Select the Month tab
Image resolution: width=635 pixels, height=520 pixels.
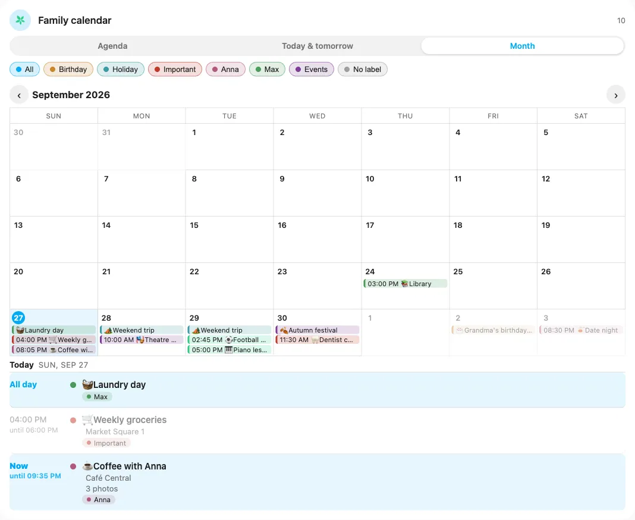(x=523, y=46)
